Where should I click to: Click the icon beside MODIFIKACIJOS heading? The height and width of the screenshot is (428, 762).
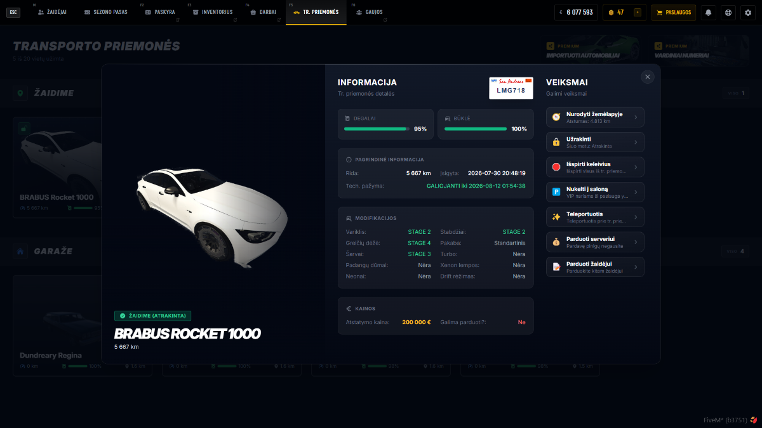point(349,218)
